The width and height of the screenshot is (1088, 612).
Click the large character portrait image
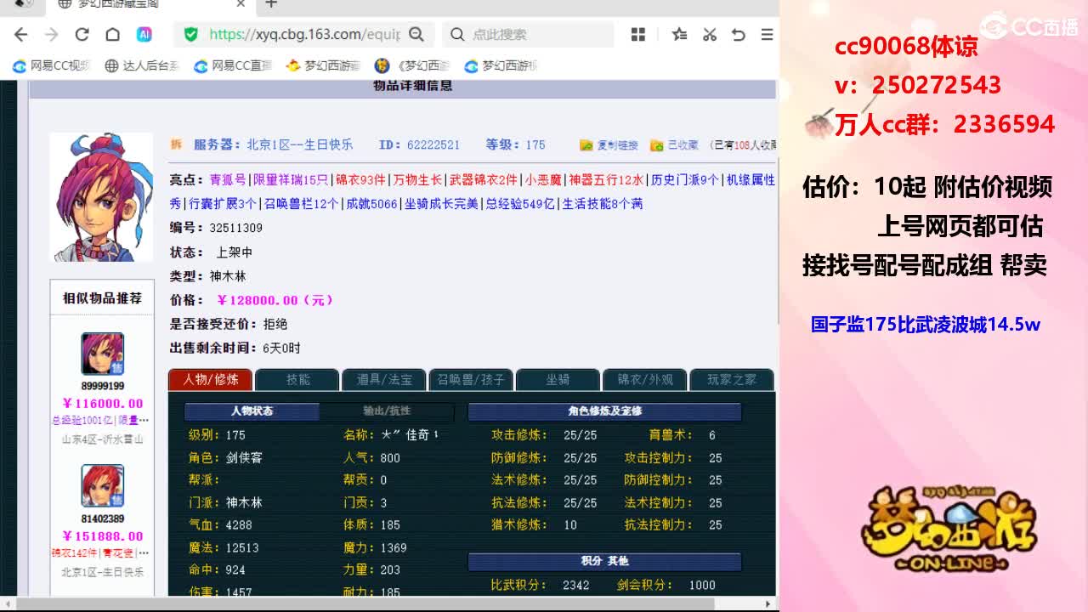coord(101,197)
